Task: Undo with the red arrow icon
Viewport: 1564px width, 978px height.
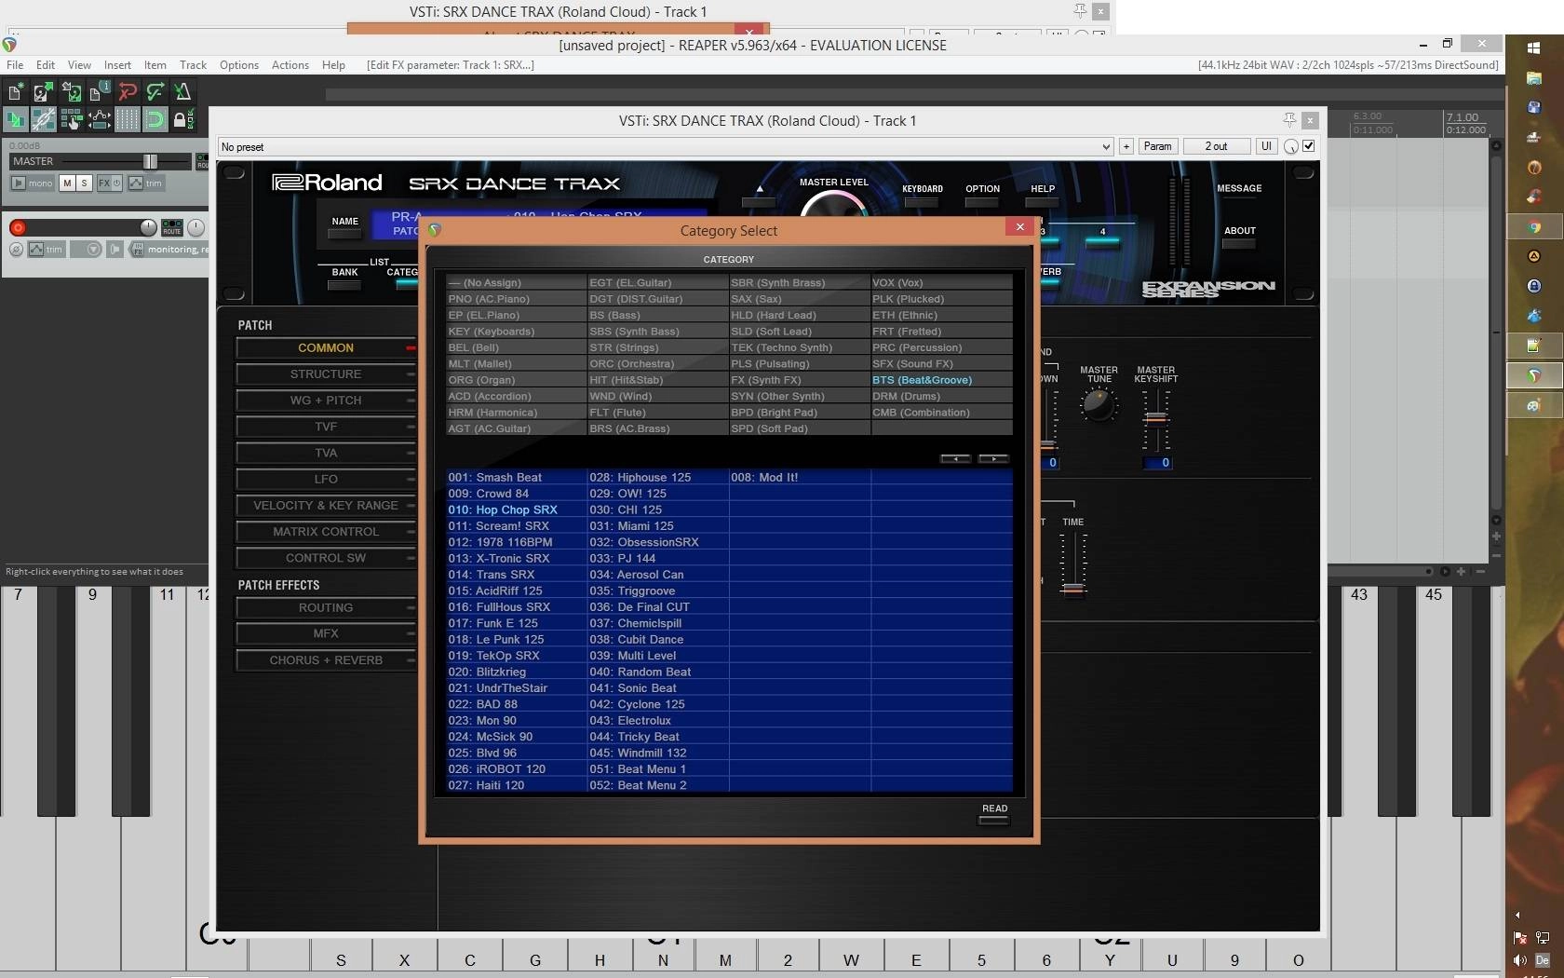Action: click(127, 91)
